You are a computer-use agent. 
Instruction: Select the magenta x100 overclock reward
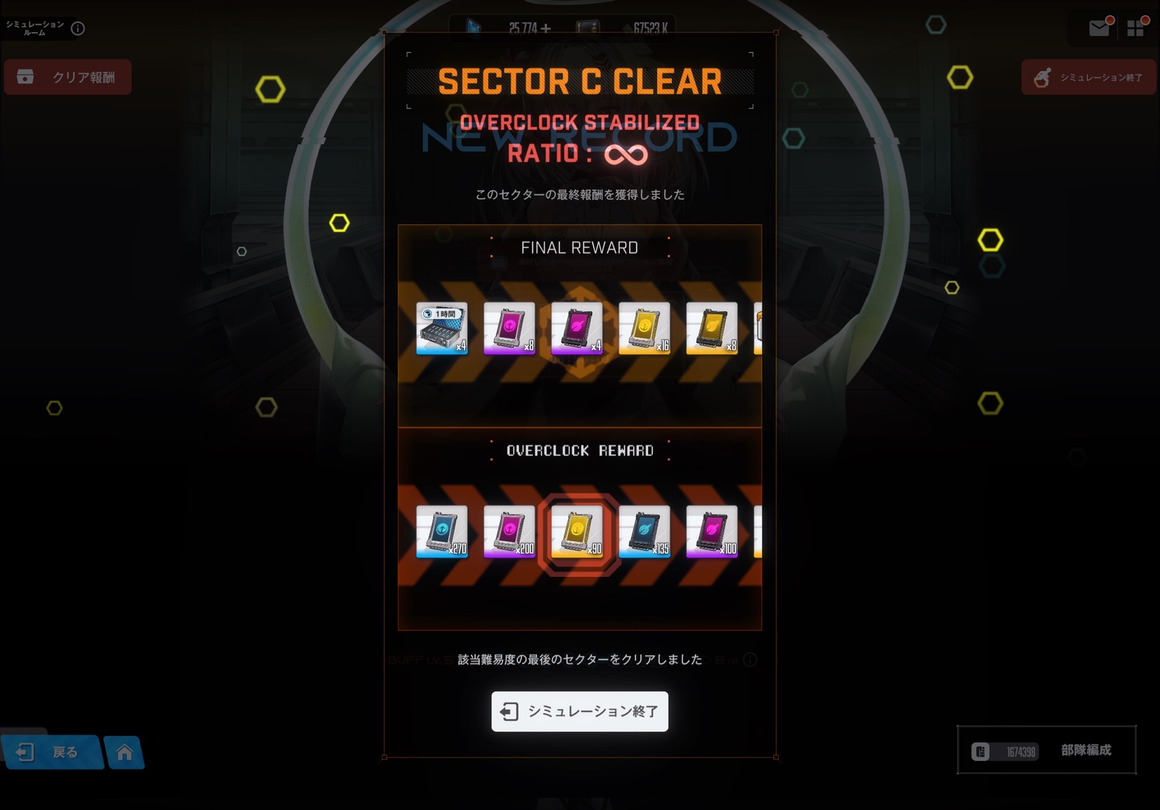(712, 532)
